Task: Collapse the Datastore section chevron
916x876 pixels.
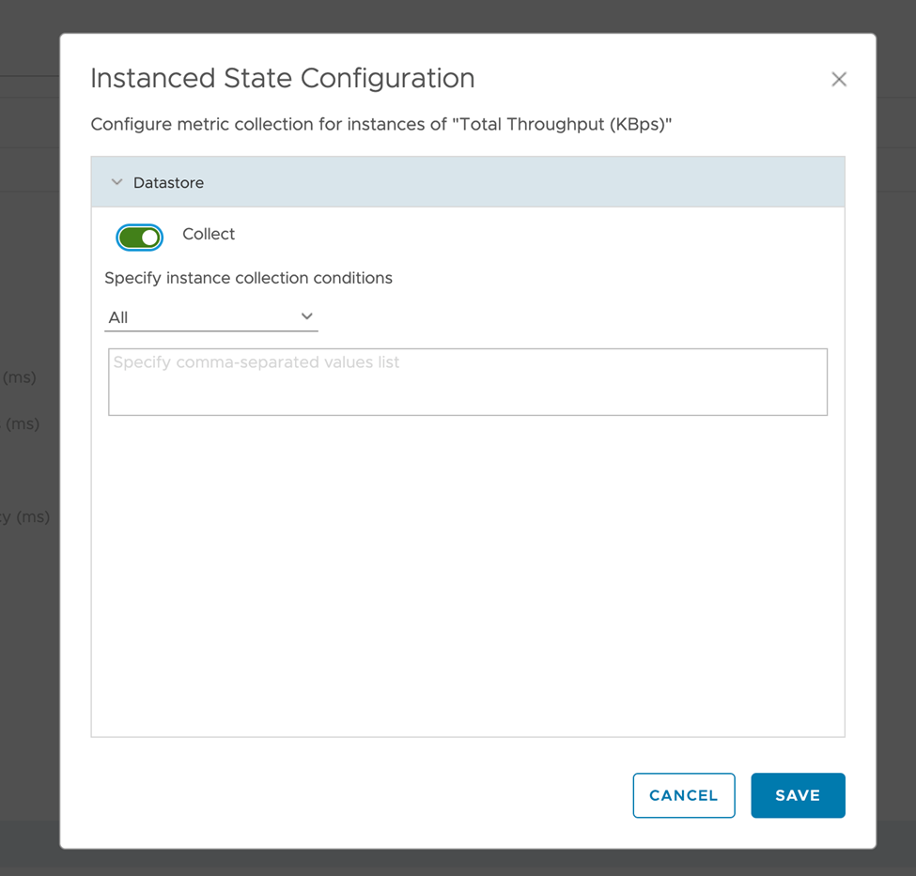Action: tap(116, 182)
